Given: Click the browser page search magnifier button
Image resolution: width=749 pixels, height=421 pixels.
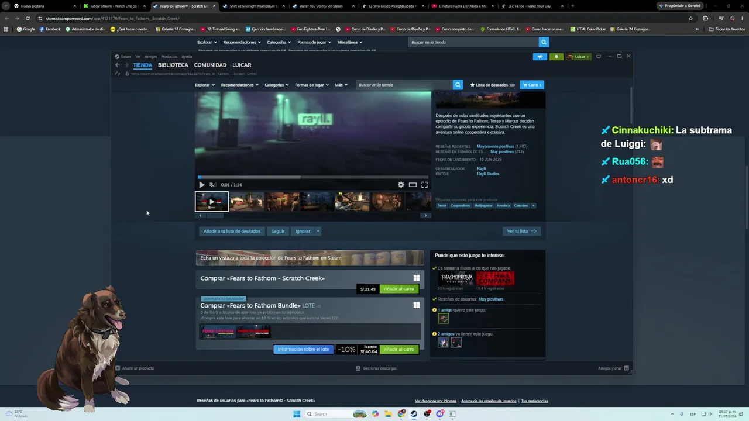Looking at the screenshot, I should (544, 42).
